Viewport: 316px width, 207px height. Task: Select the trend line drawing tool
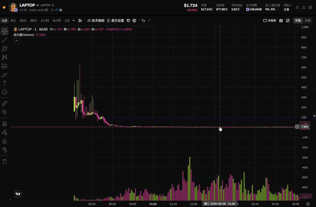tap(4, 40)
